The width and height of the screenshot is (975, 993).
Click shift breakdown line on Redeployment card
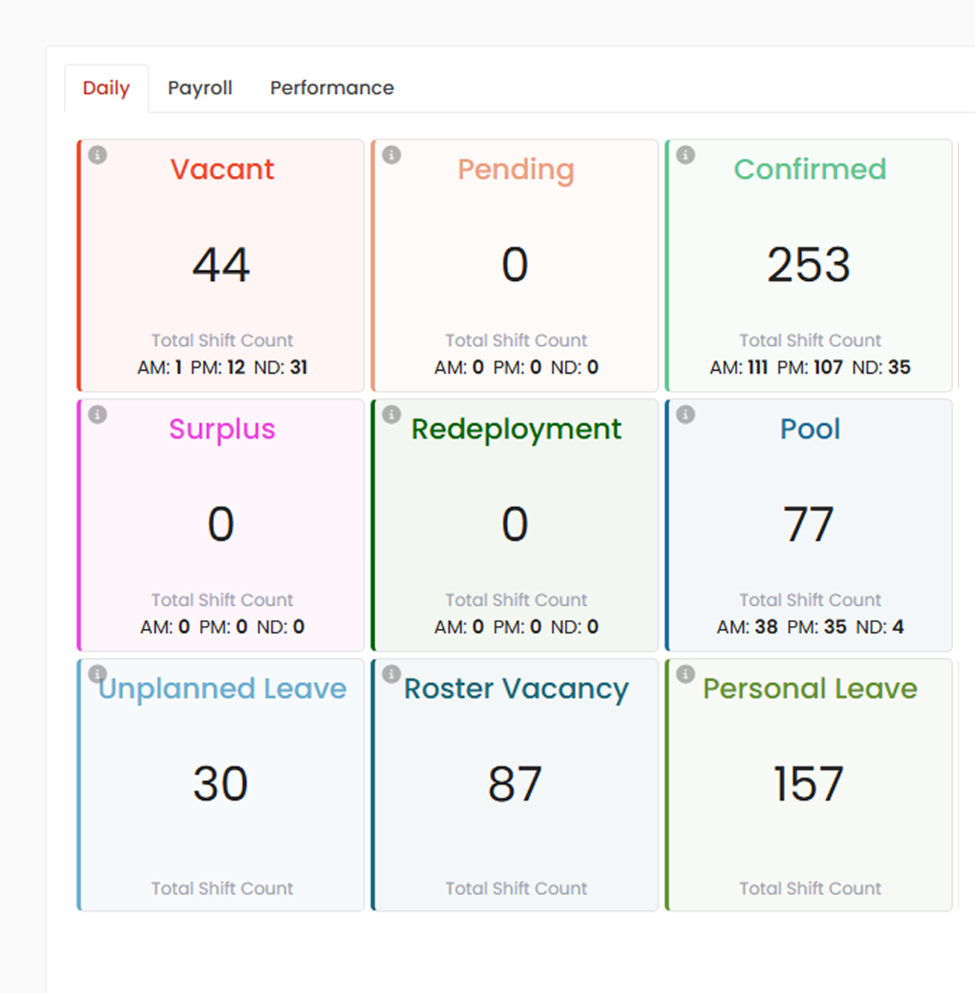point(516,627)
